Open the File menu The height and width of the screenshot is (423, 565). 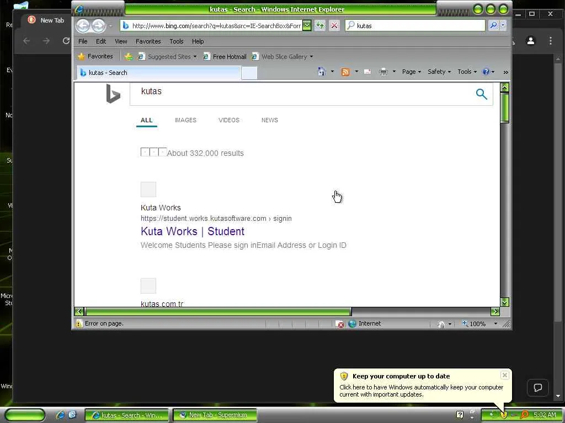[83, 41]
